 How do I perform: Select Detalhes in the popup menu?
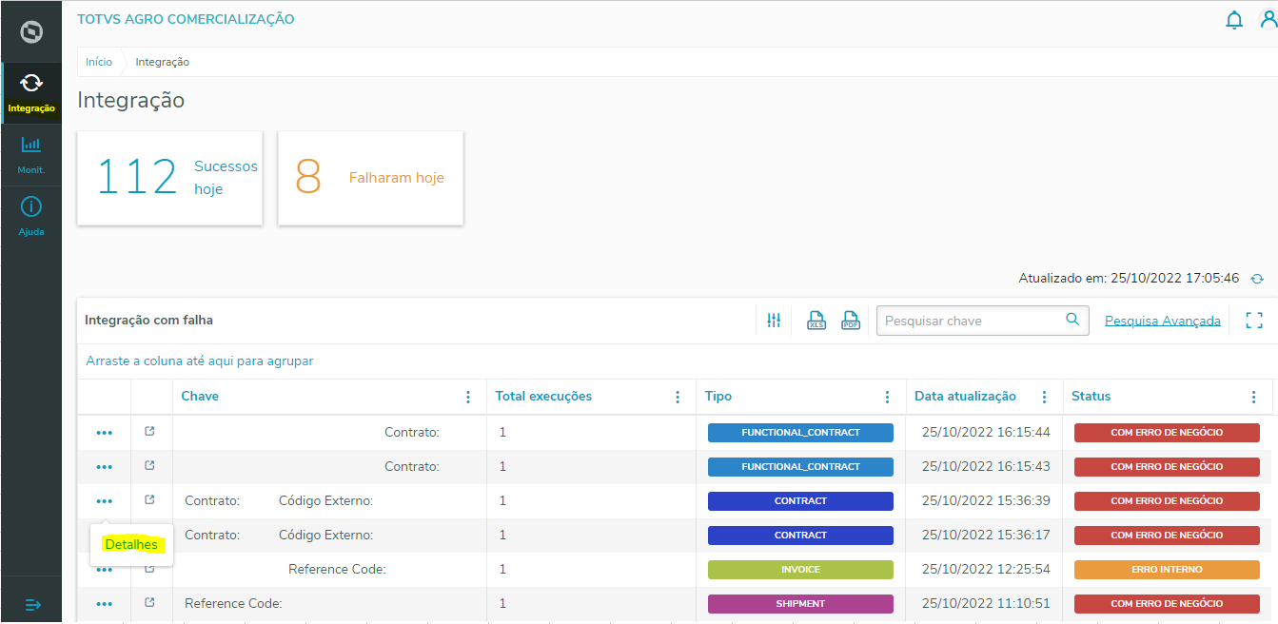131,544
